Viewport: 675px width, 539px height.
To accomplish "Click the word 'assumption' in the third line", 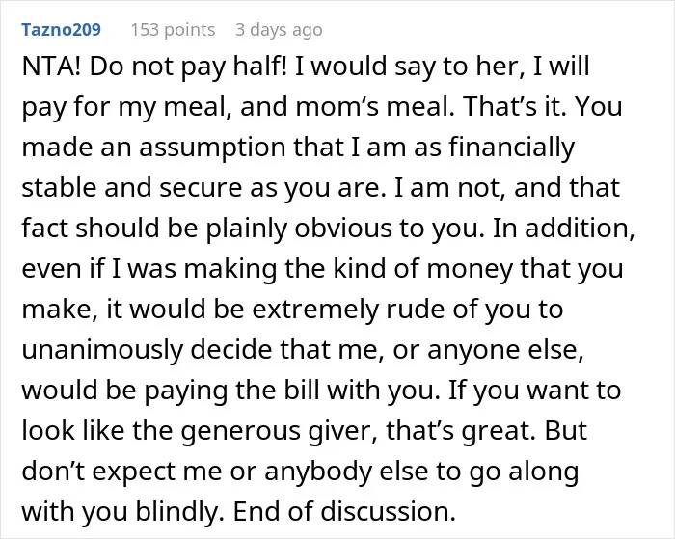I will click(213, 148).
